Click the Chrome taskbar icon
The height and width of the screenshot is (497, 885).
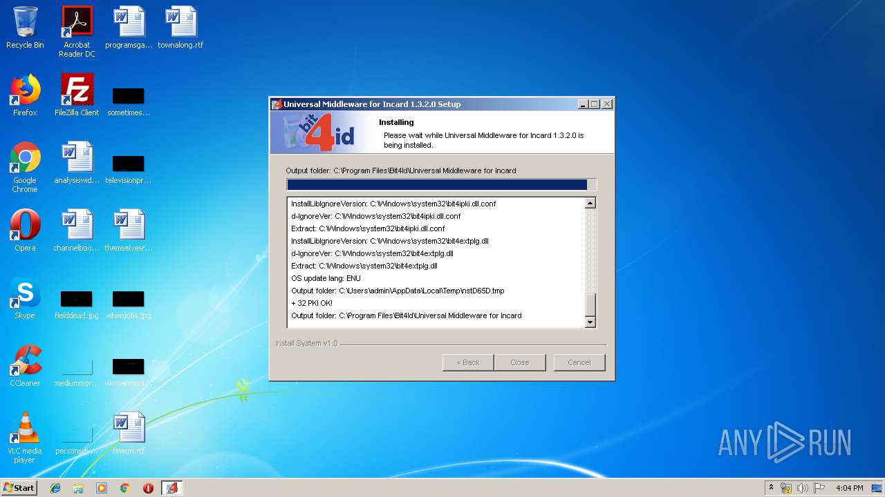click(x=125, y=488)
